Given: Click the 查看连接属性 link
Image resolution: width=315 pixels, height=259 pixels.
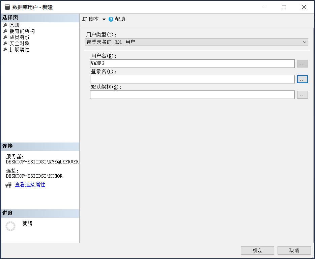Looking at the screenshot, I should (30, 184).
